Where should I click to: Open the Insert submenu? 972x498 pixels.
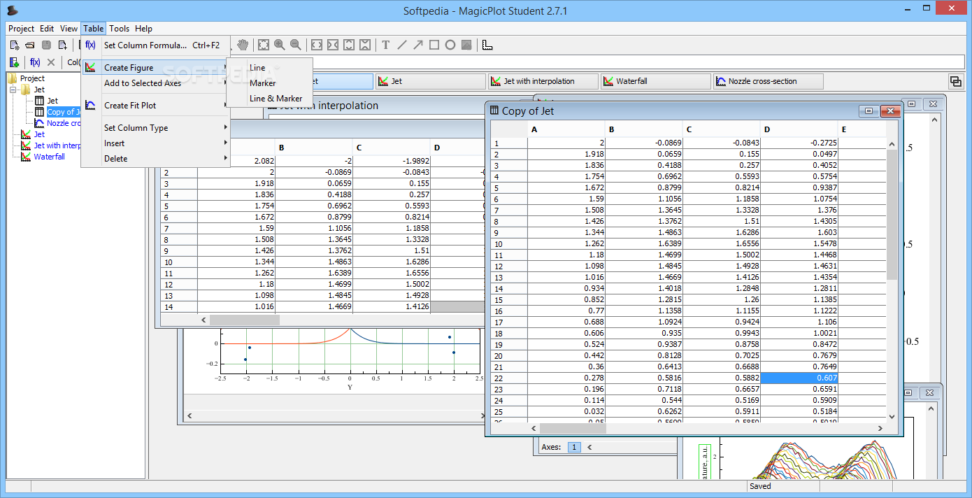click(155, 143)
